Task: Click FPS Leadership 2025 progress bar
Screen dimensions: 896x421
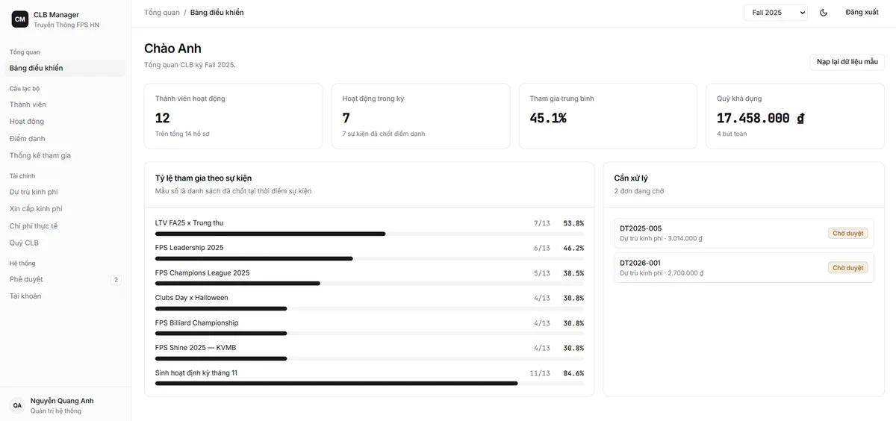Action: 370,259
